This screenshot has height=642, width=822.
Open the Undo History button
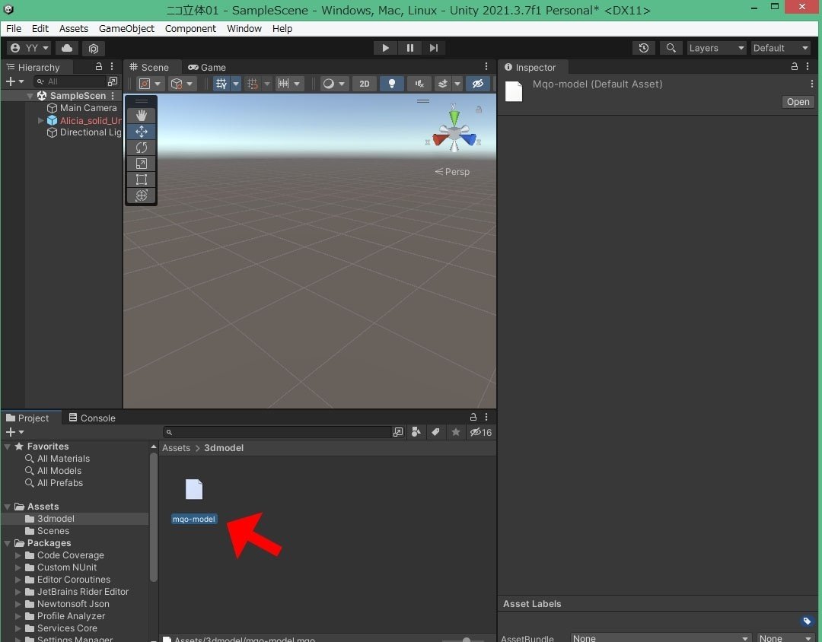point(644,48)
